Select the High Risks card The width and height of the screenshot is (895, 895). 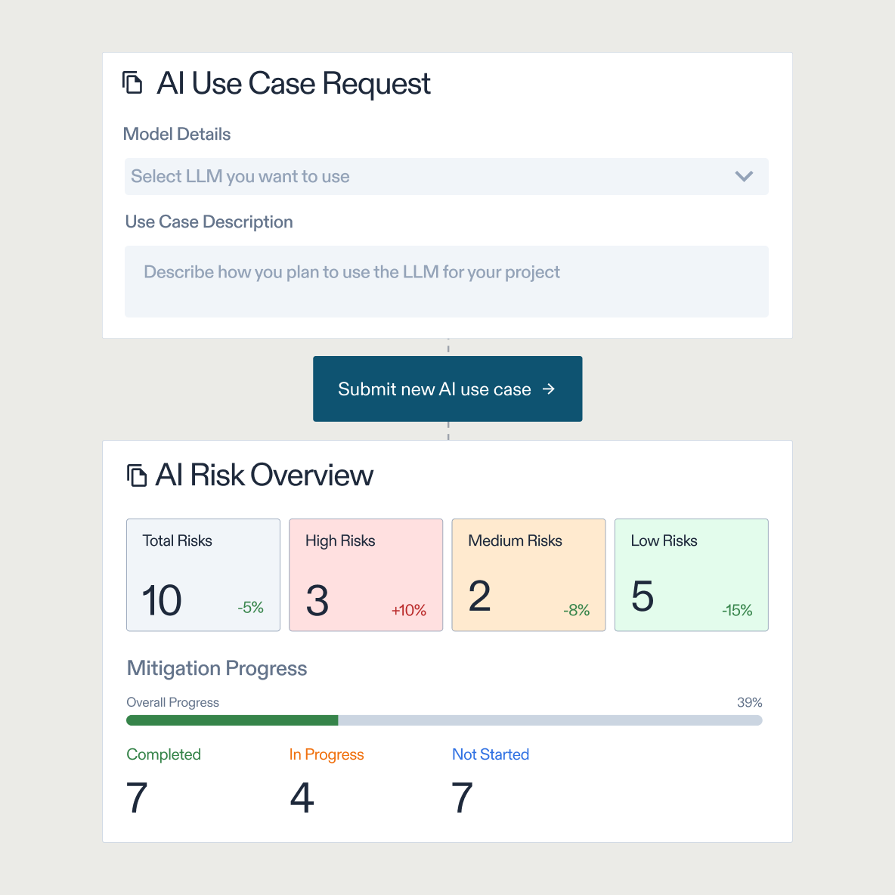click(366, 574)
